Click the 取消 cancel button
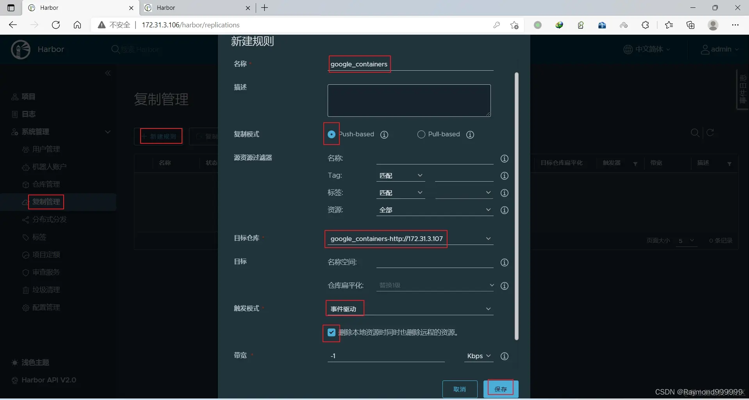 pos(460,389)
